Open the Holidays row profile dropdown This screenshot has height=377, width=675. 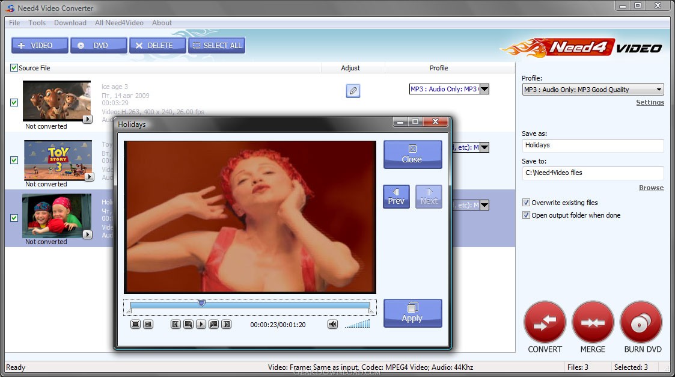[484, 205]
